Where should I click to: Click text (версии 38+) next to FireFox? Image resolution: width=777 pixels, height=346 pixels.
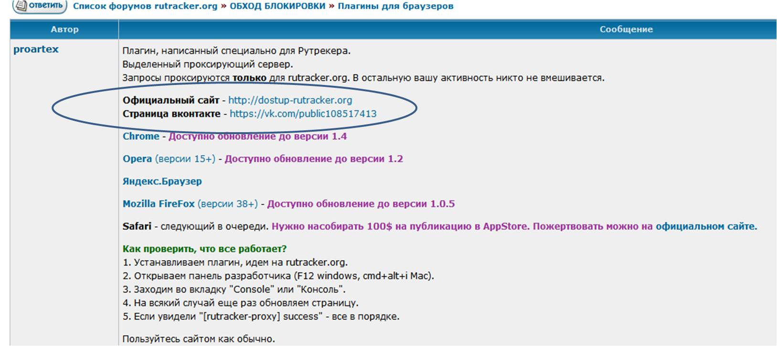coord(227,204)
